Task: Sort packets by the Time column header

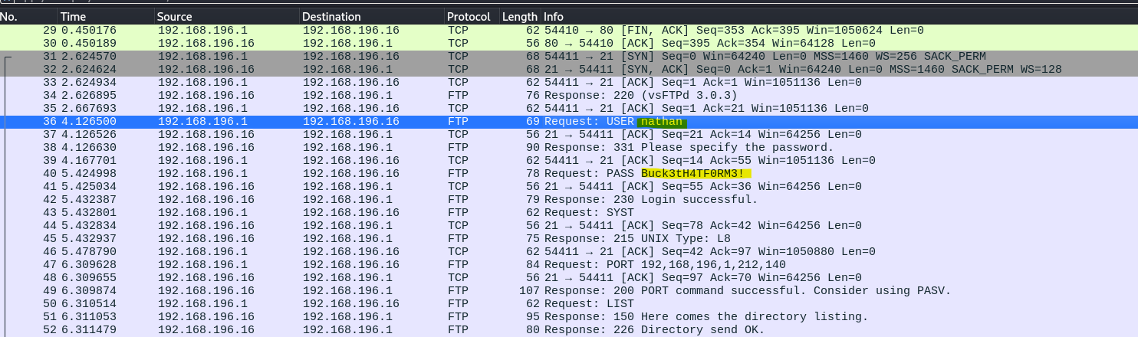Action: point(106,16)
